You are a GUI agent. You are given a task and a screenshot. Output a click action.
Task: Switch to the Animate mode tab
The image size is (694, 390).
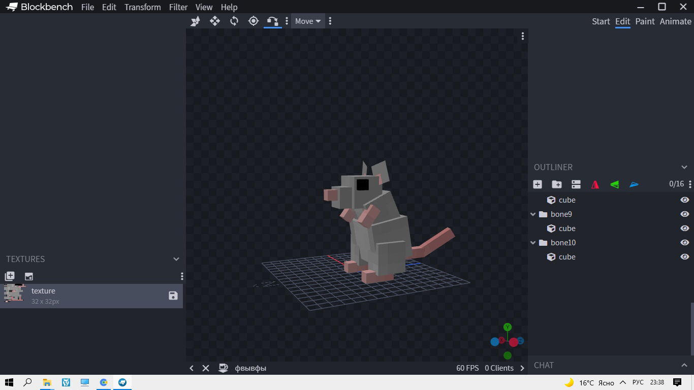(675, 21)
